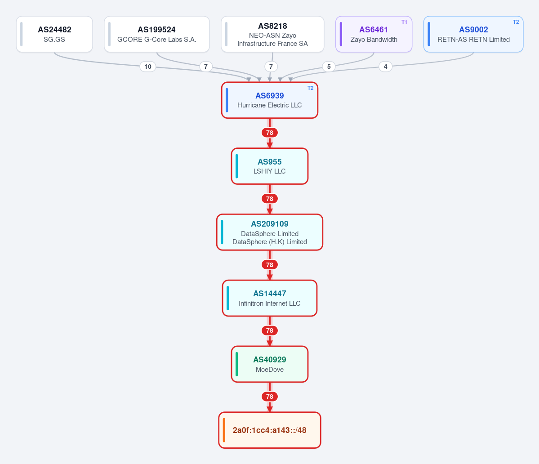539x464 pixels.
Task: Click the edge count badge labeled 10
Action: point(148,67)
